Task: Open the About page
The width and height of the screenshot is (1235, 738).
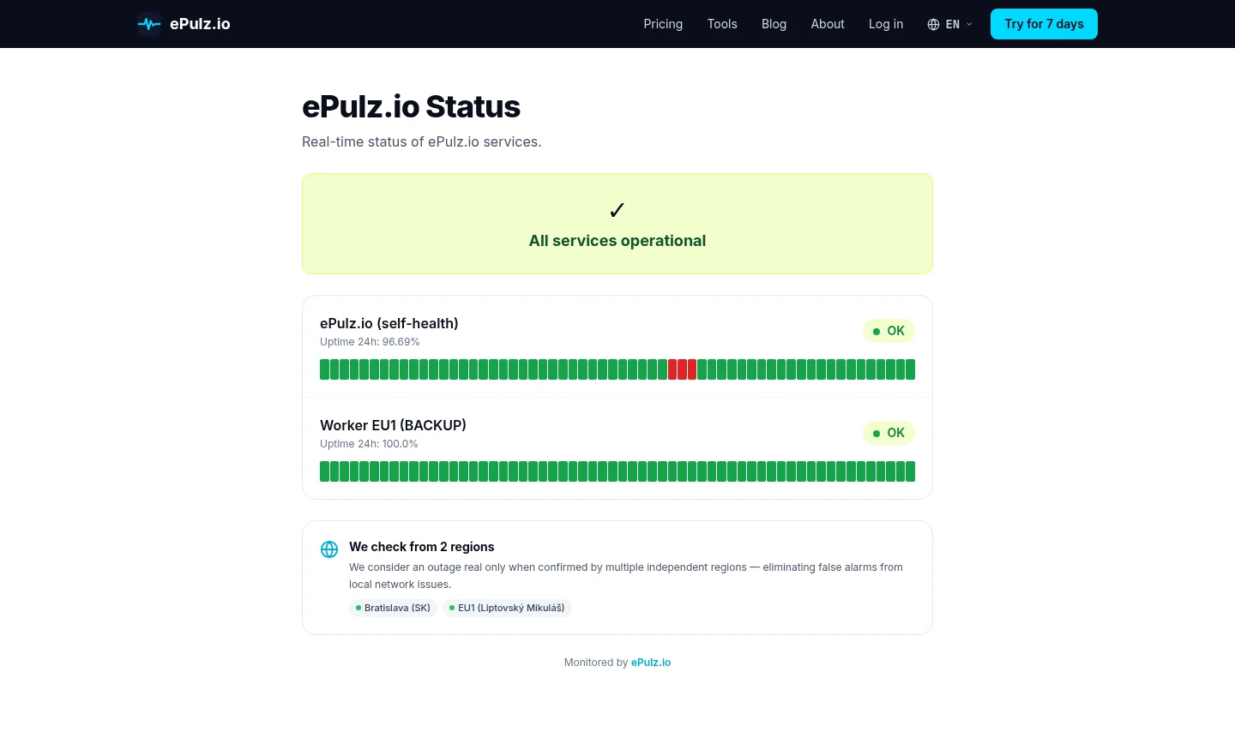Action: (x=828, y=24)
